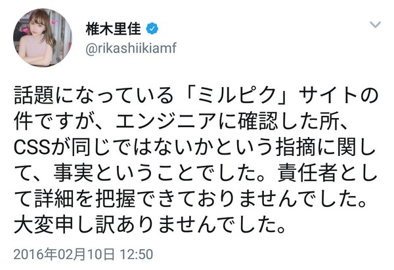Click the blue verified badge icon
This screenshot has width=394, height=270.
(152, 29)
